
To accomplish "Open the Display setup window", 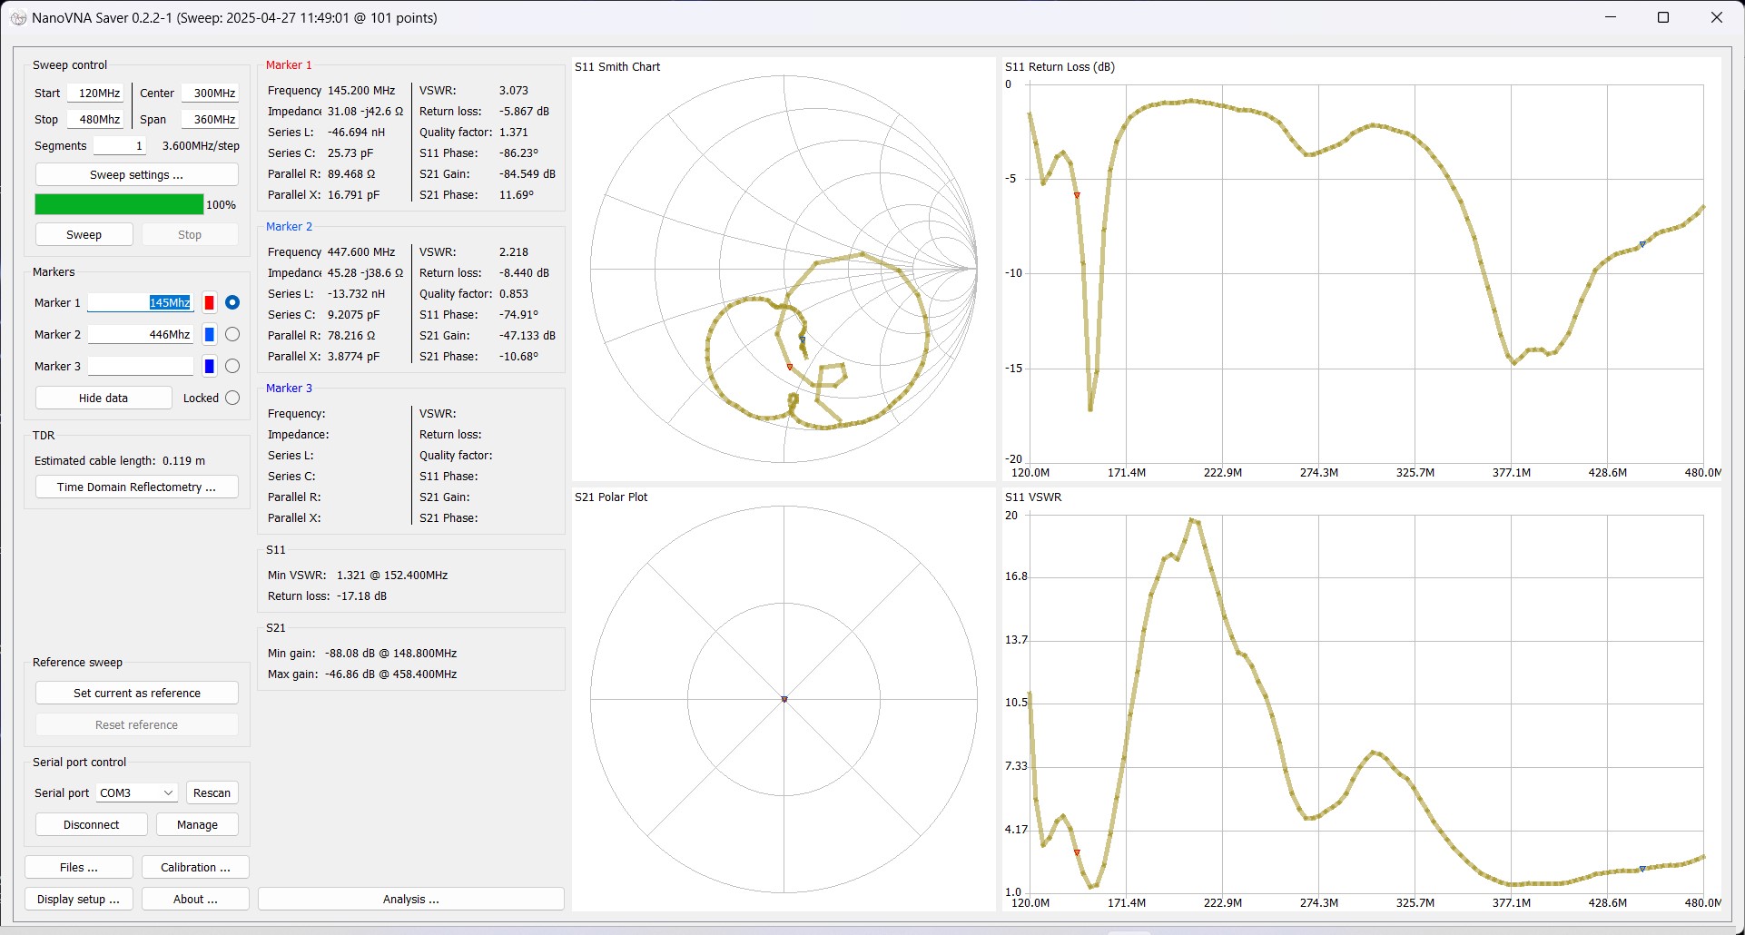I will (78, 900).
